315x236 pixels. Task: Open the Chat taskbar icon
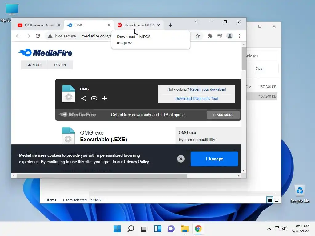[x=171, y=229]
